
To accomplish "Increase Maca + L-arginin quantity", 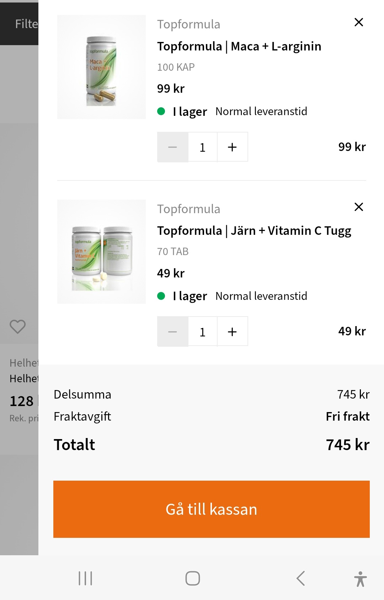I will pyautogui.click(x=232, y=147).
